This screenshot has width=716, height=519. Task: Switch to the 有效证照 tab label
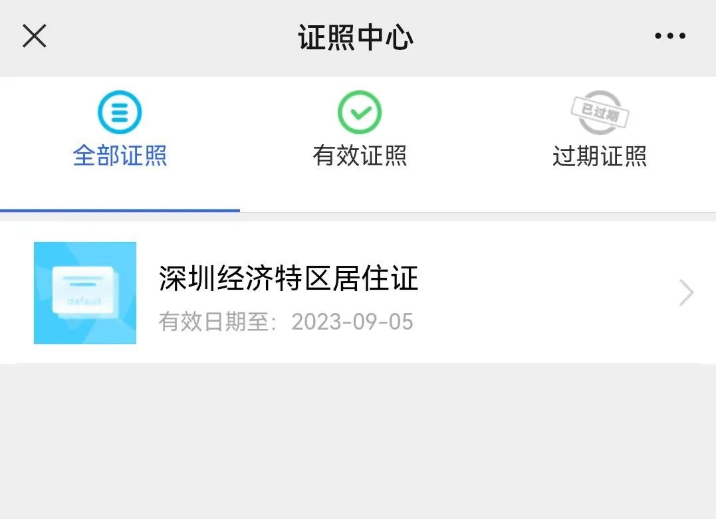coord(360,156)
